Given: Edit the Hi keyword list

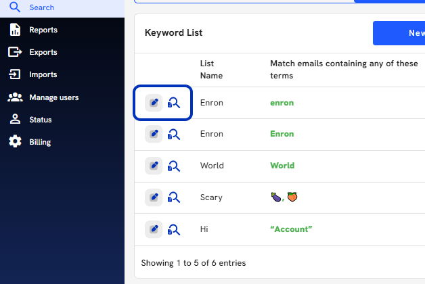Looking at the screenshot, I should 154,229.
